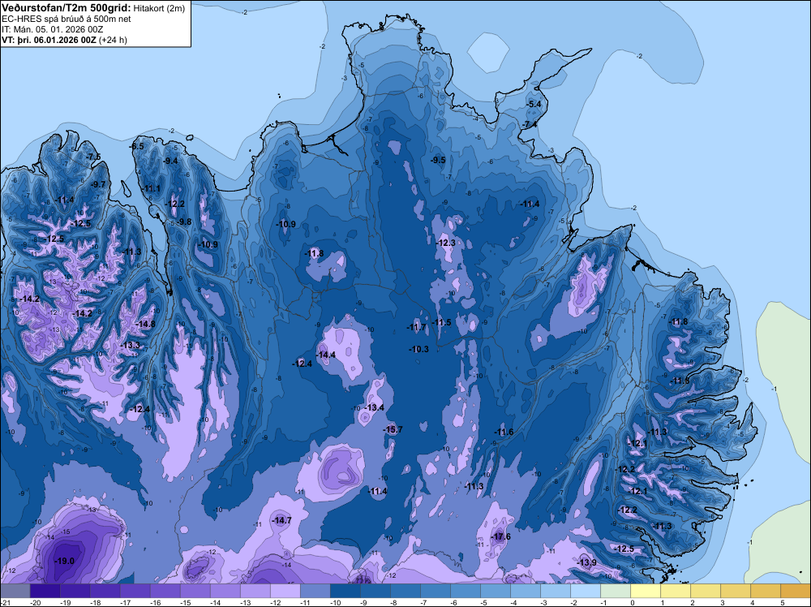Click the -14.8 temperature label

pyautogui.click(x=145, y=324)
